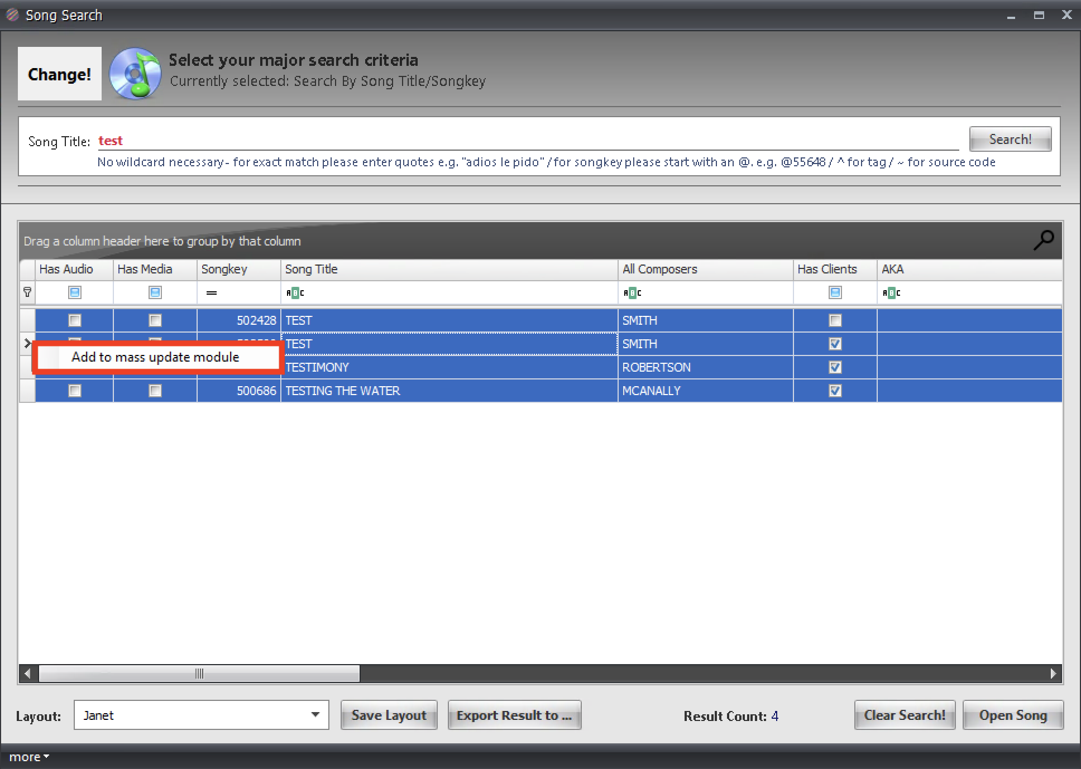The height and width of the screenshot is (769, 1081).
Task: Click the Song Title input field
Action: (528, 141)
